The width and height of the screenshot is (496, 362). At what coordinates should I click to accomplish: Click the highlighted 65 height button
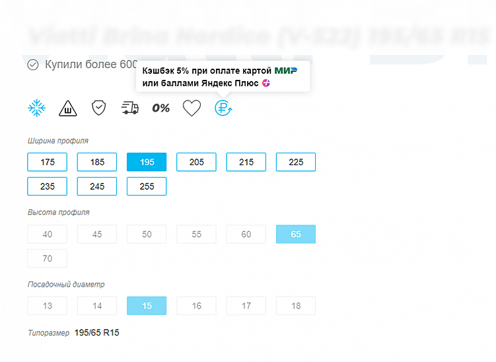296,235
